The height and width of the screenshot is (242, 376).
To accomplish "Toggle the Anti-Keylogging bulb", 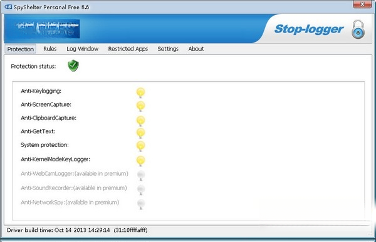I will pyautogui.click(x=141, y=93).
